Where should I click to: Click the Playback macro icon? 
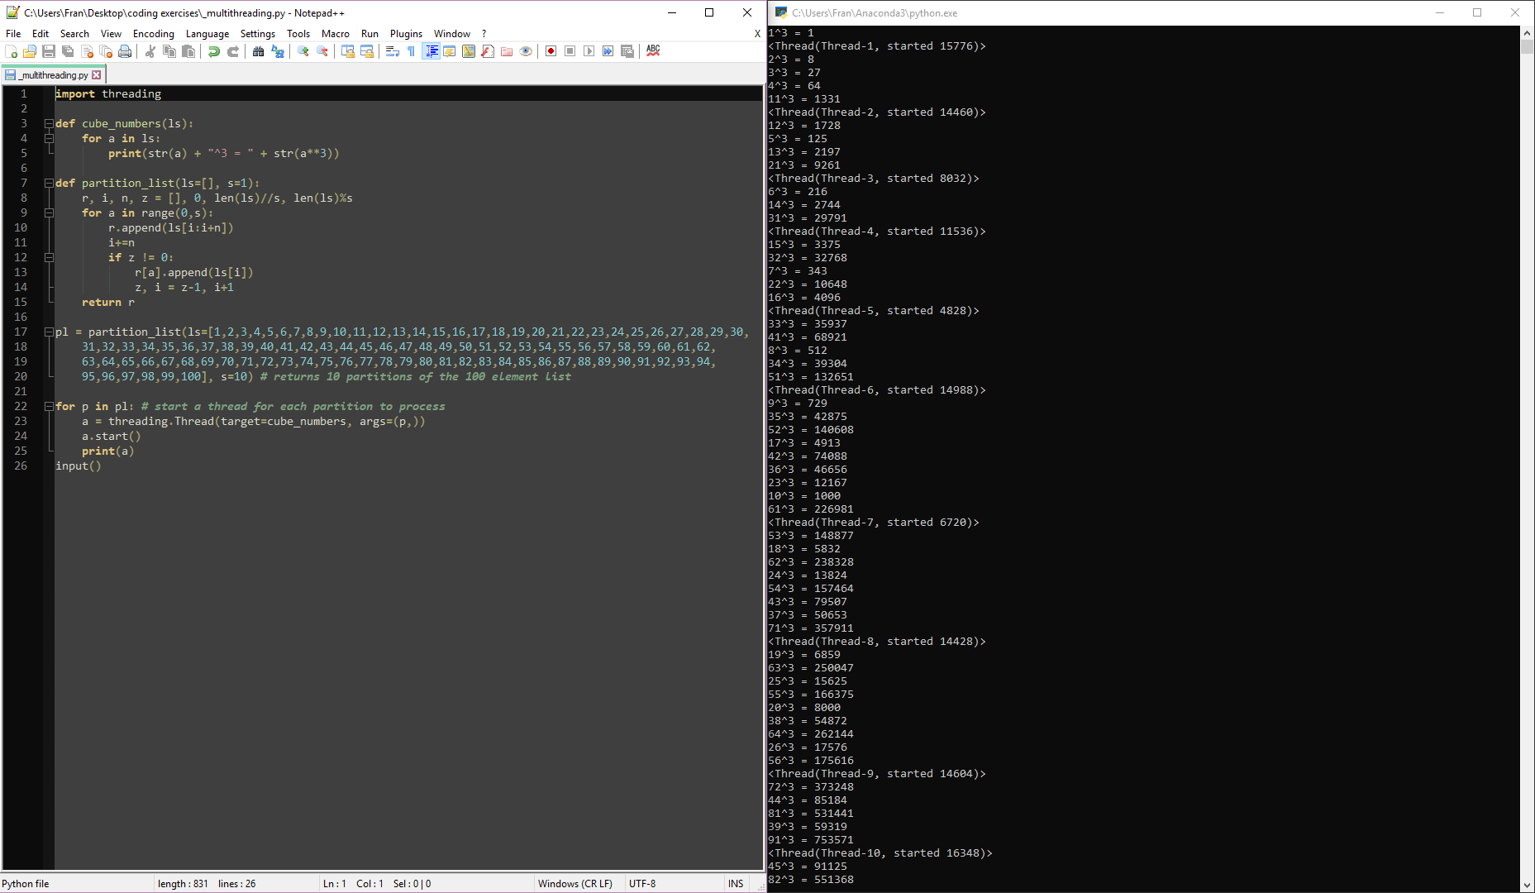point(589,51)
